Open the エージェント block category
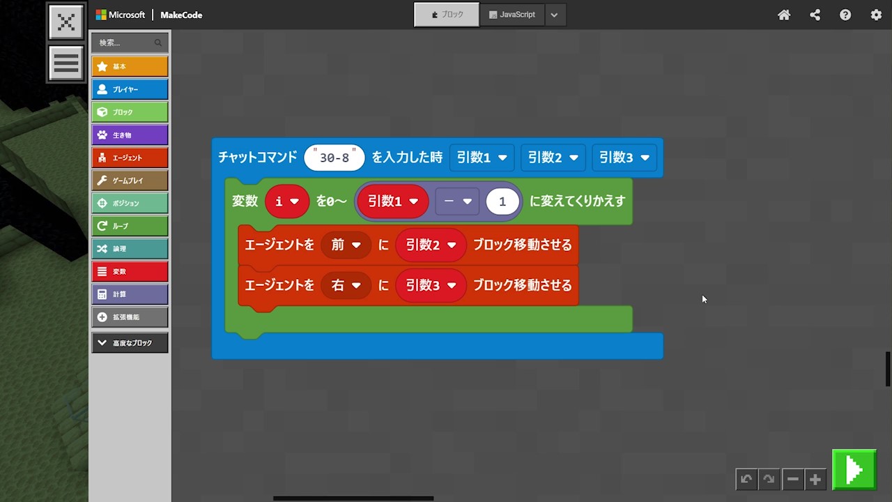 [130, 158]
